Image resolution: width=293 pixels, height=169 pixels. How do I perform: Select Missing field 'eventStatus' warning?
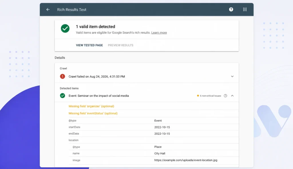[93, 113]
